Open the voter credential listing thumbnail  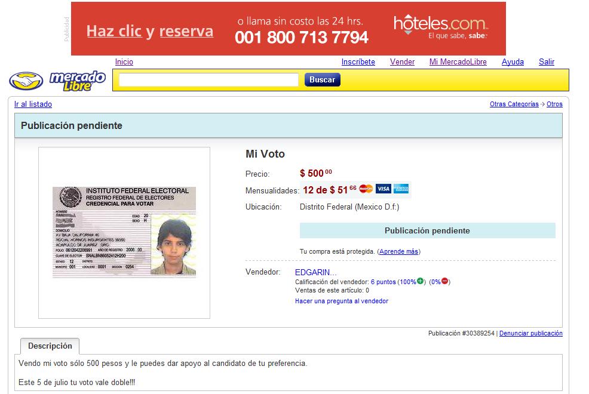pyautogui.click(x=124, y=232)
